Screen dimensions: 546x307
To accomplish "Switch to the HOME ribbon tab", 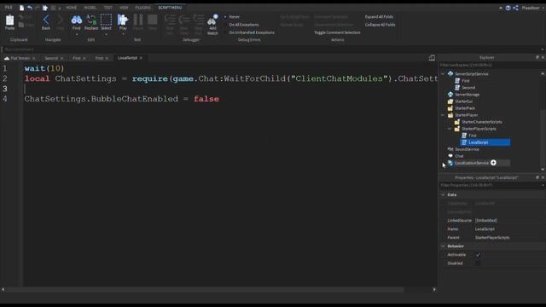I will (x=71, y=8).
